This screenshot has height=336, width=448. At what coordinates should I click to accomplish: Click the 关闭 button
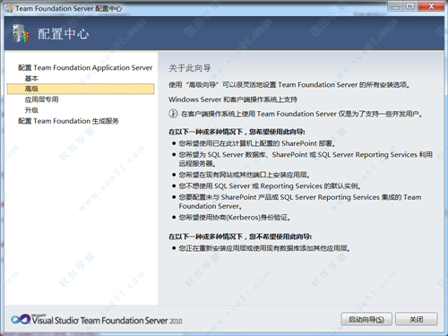pyautogui.click(x=417, y=320)
